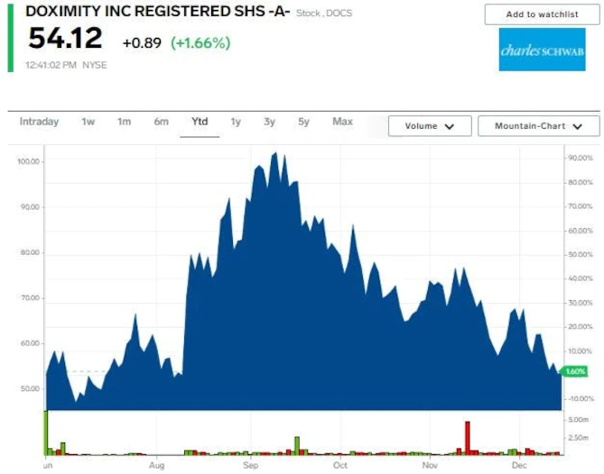The image size is (604, 474).
Task: Select the 6m time range tab
Action: [161, 122]
